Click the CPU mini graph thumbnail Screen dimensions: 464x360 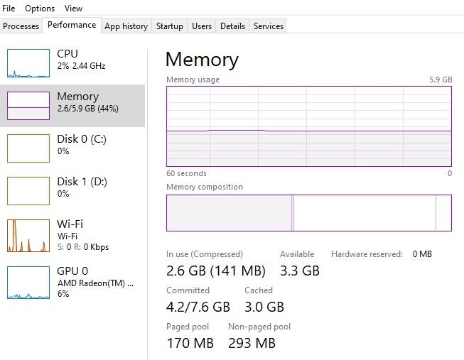point(28,63)
